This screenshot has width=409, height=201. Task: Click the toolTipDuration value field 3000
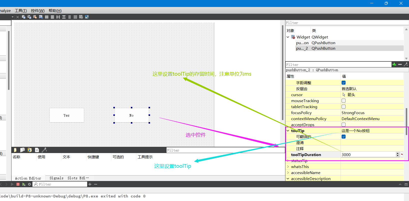(368, 155)
